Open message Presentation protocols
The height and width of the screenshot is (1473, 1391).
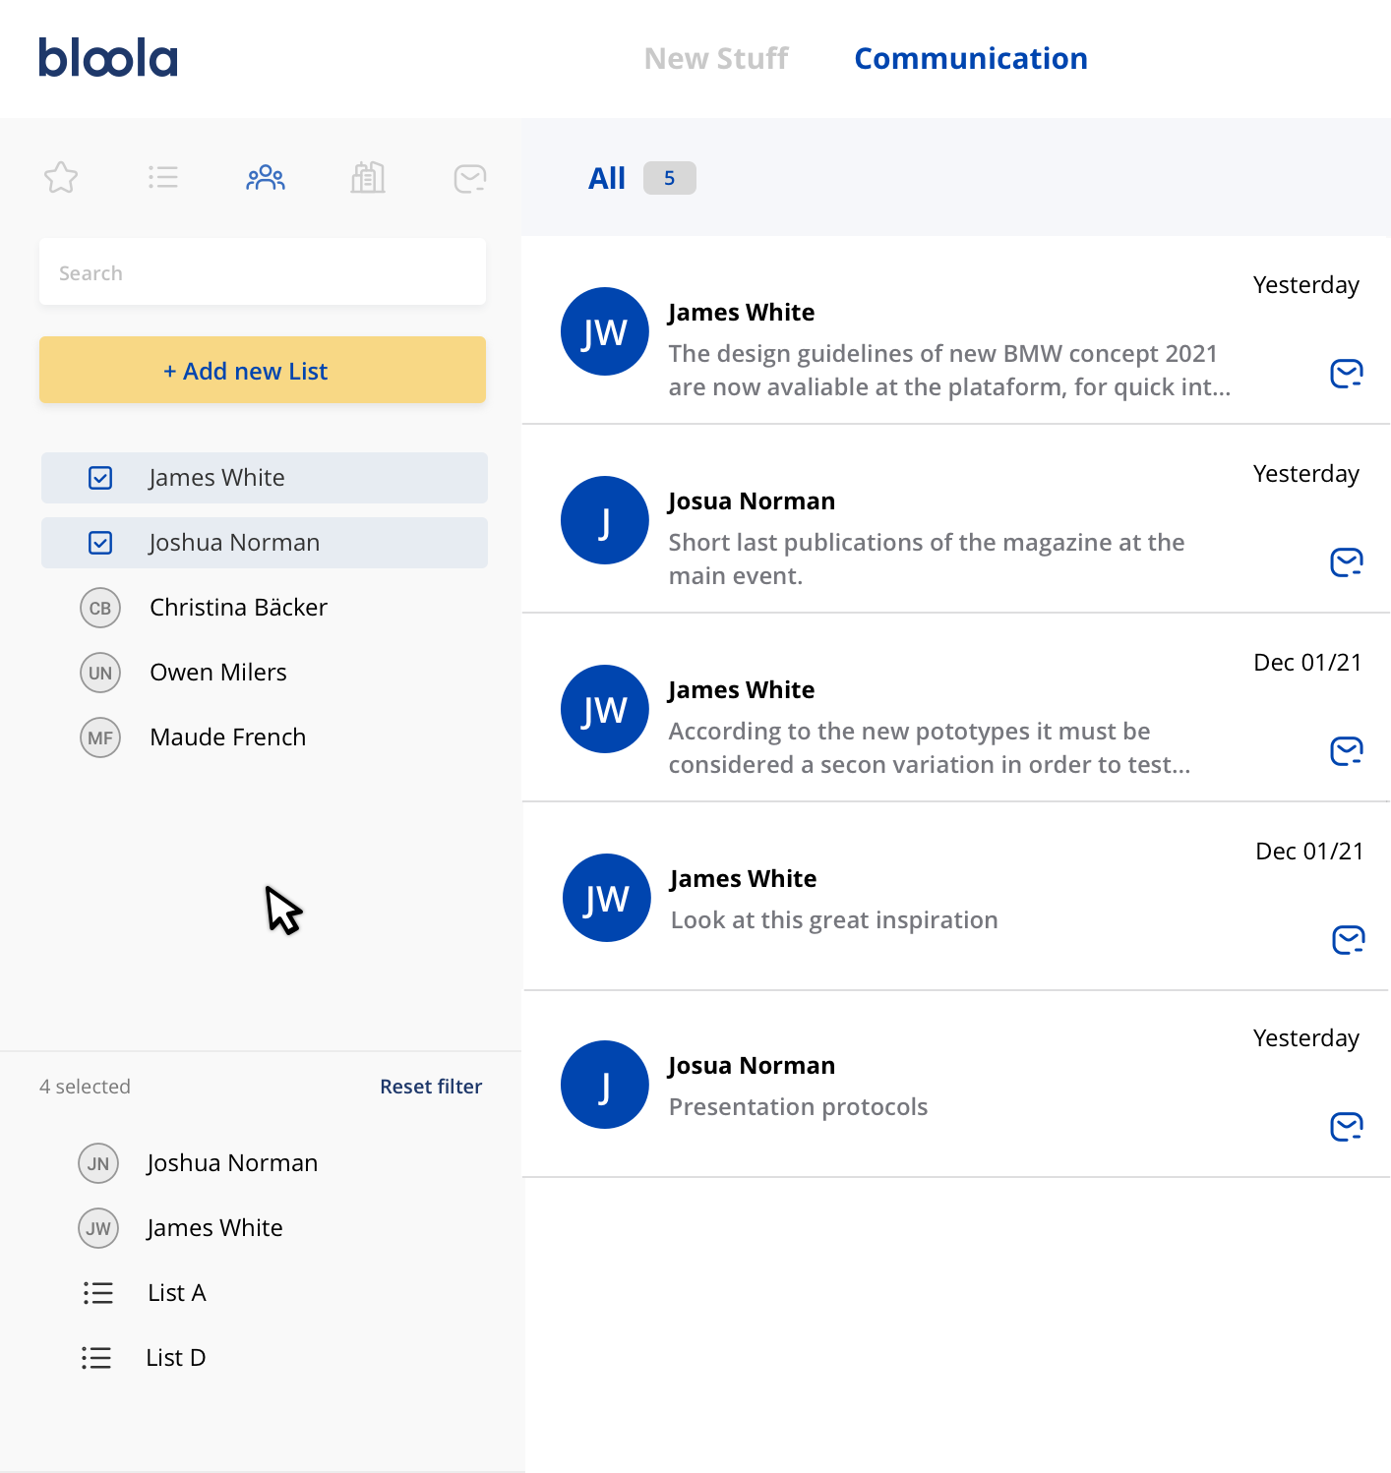pos(956,1085)
